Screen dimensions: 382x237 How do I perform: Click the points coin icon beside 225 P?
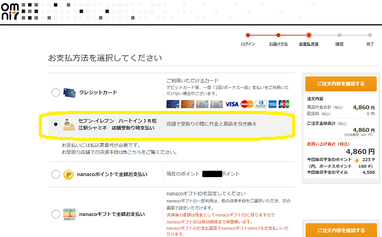(x=357, y=160)
